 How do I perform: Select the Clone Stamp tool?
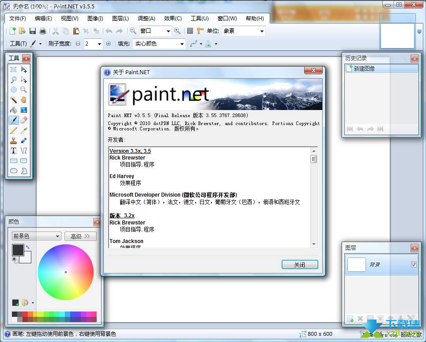pyautogui.click(x=14, y=141)
